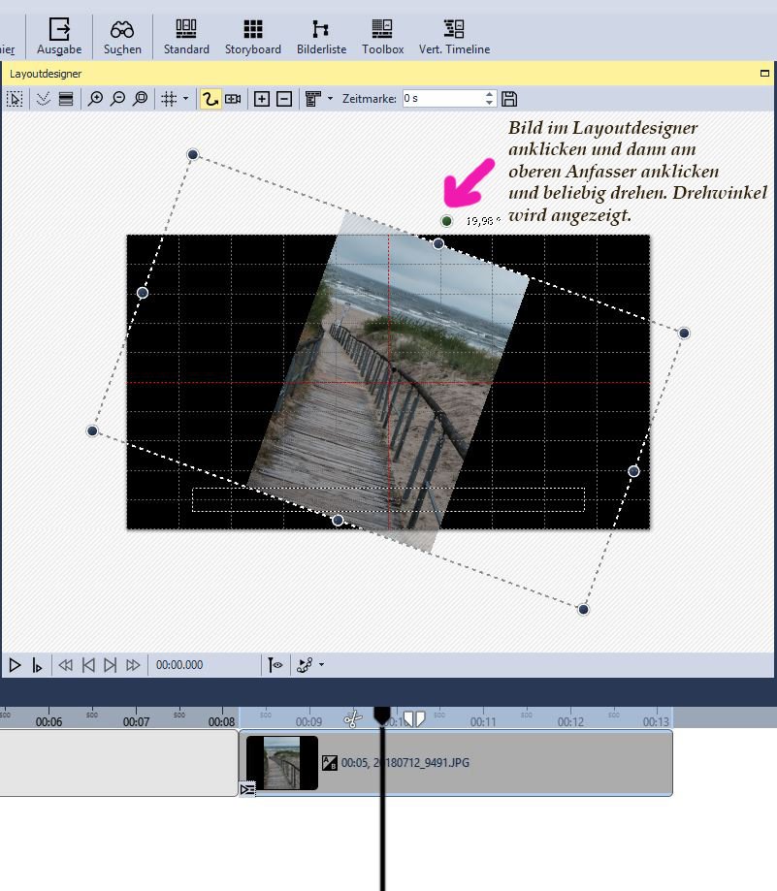Screen dimensions: 777x891
Task: Expand the grid options dropdown arrow
Action: (185, 99)
